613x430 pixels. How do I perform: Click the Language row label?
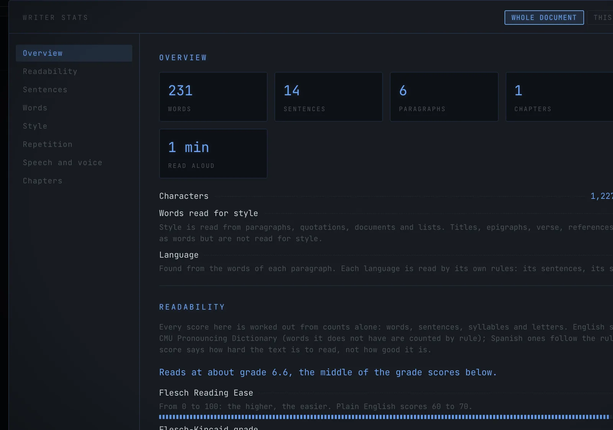[179, 255]
